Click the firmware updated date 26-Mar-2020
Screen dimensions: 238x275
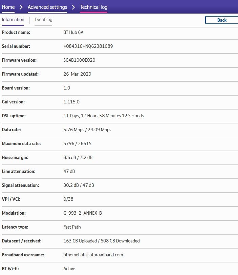77,74
